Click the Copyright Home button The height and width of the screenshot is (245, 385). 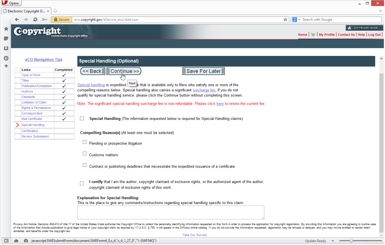[364, 28]
